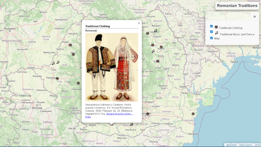Screen dimensions: 261x147
Task: Collapse the layers panel with the chevron
Action: [255, 17]
